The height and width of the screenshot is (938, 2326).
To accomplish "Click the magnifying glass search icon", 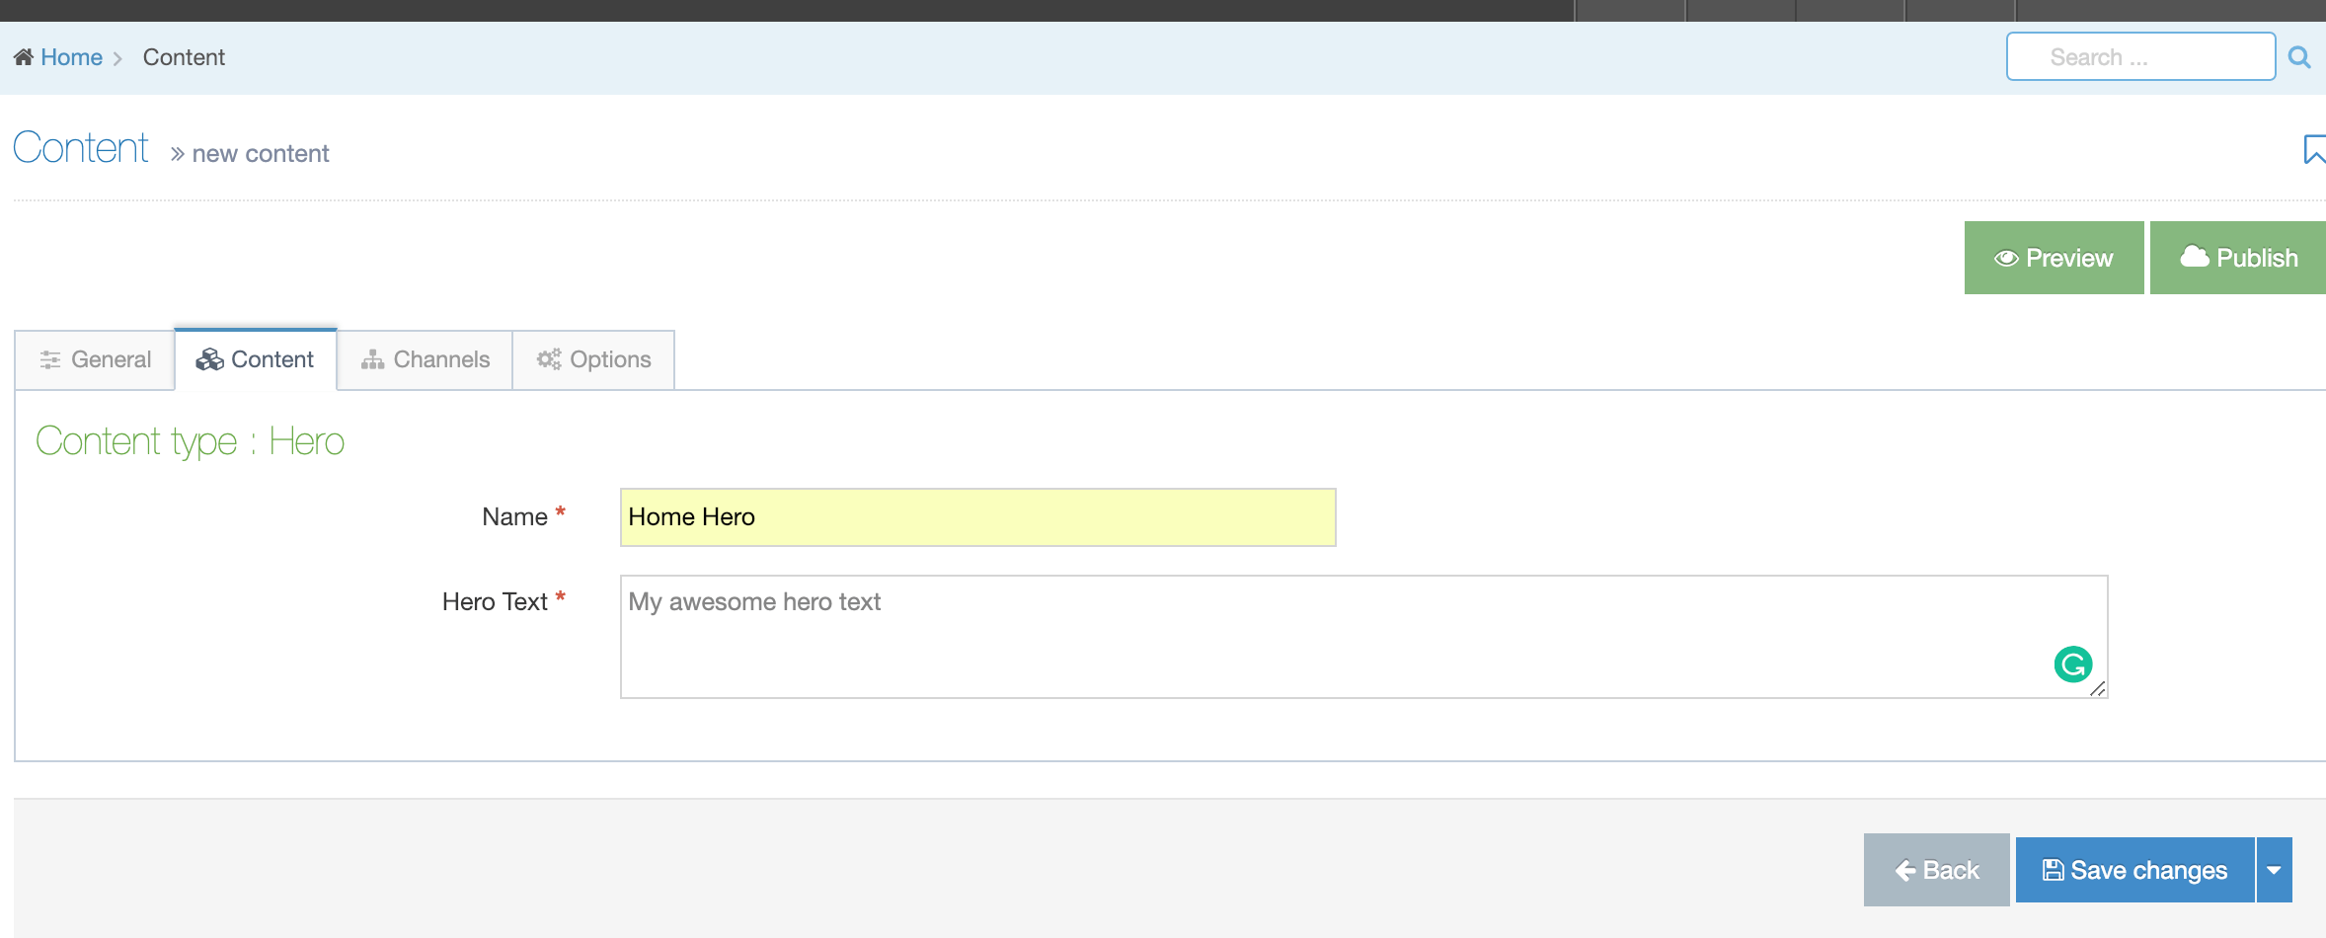I will pyautogui.click(x=2299, y=57).
